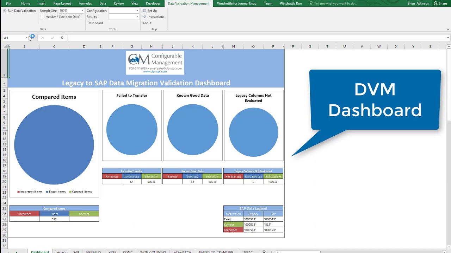Open the Page Layout ribbon tab
Image resolution: width=451 pixels, height=253 pixels.
coord(62,3)
